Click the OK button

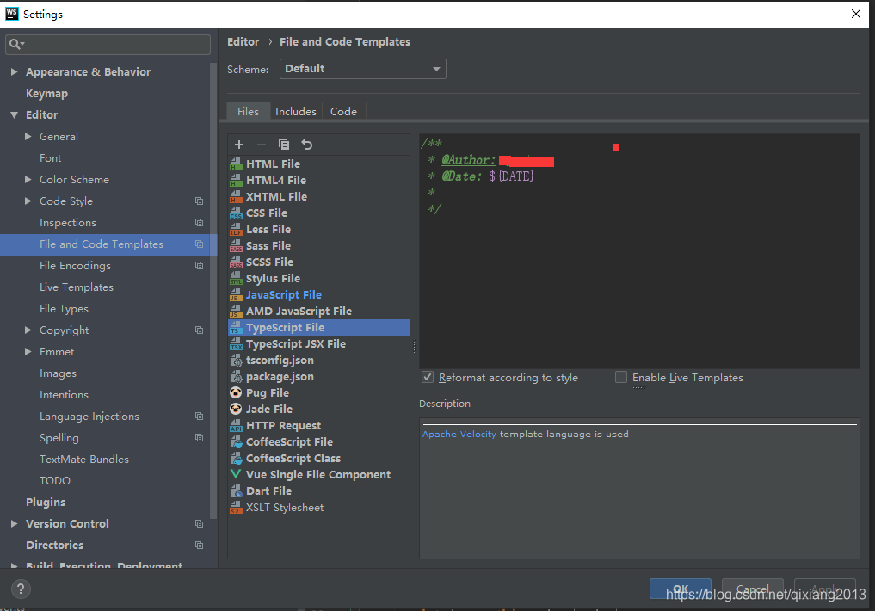681,589
